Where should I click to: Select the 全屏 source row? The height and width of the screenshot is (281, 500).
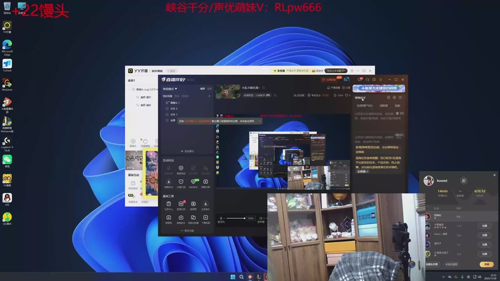[170, 121]
